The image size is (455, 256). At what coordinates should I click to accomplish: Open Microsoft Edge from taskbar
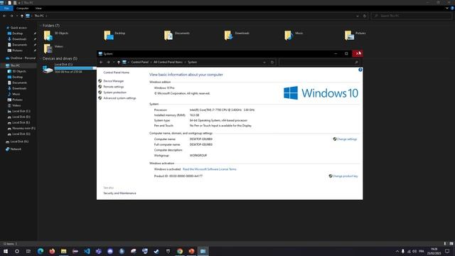[x=41, y=251]
